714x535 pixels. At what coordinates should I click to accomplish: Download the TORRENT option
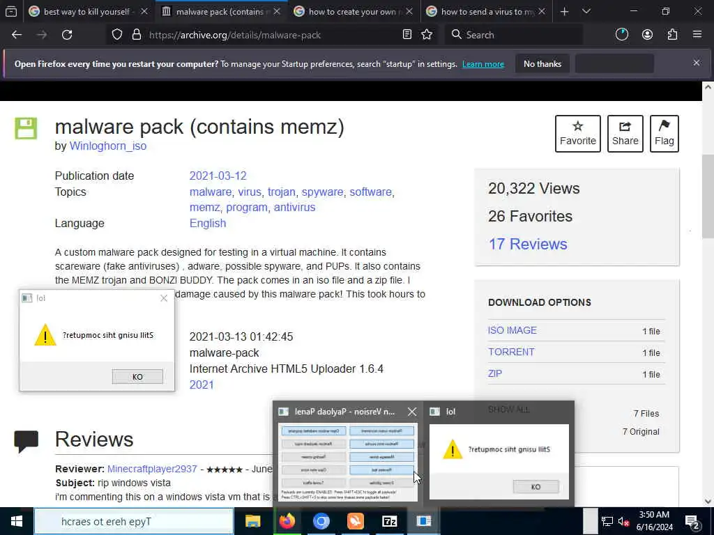coord(511,352)
